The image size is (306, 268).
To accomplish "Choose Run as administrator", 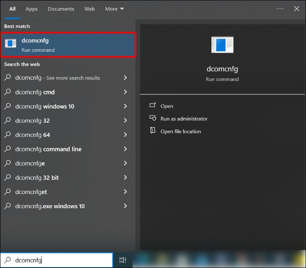I will tap(184, 119).
